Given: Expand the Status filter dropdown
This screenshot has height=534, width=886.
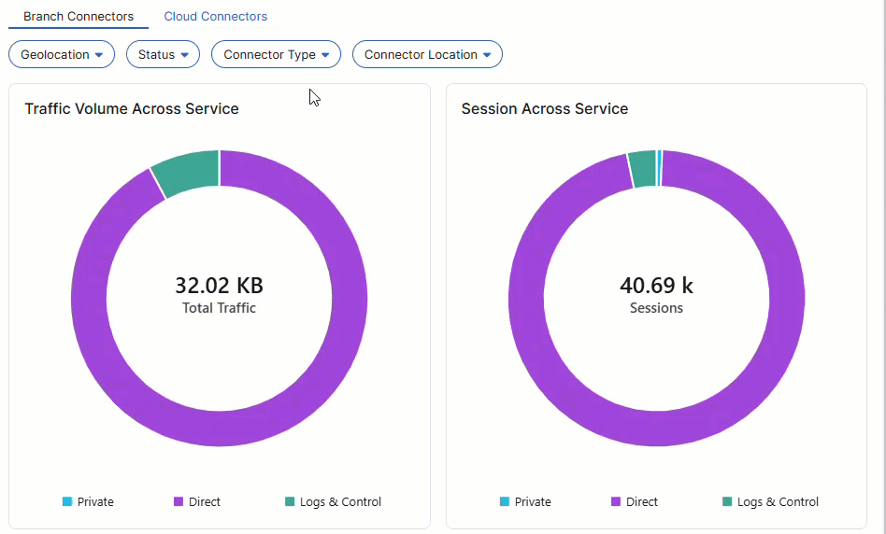Looking at the screenshot, I should point(163,55).
